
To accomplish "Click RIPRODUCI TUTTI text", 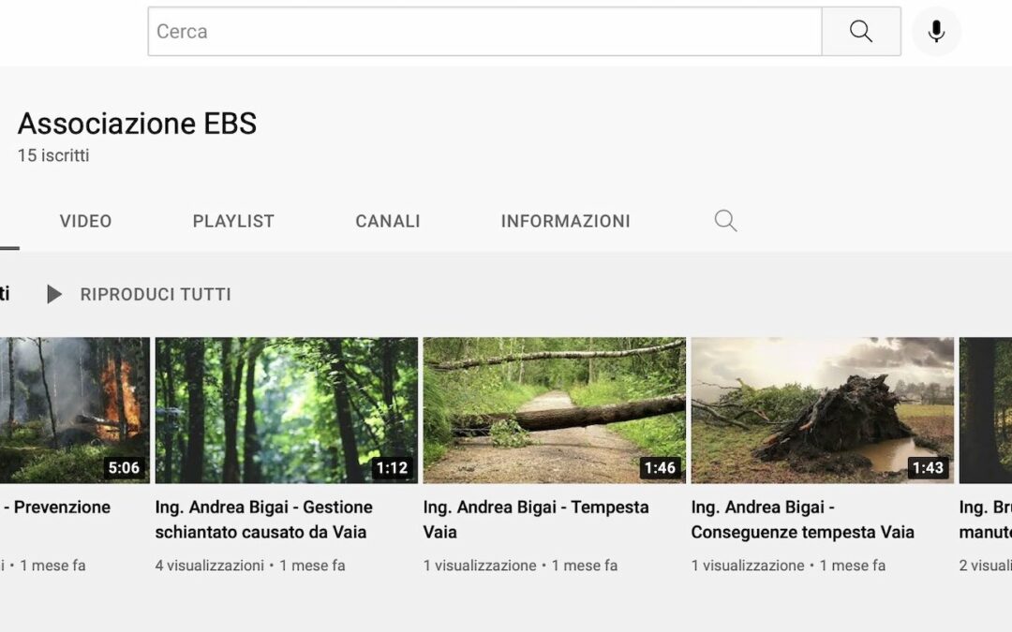I will 156,294.
